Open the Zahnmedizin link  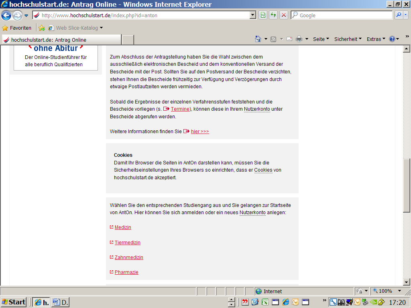129,257
